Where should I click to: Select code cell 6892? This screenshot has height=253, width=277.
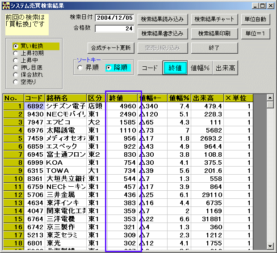[x=34, y=106]
